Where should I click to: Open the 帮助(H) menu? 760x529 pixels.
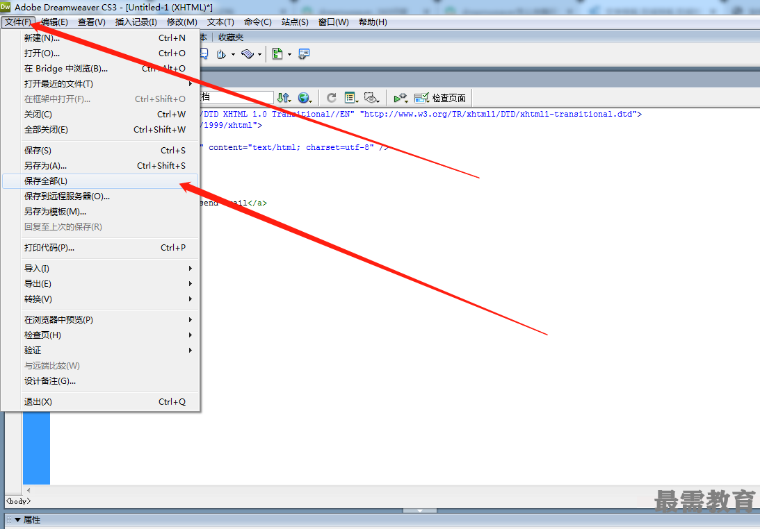[373, 22]
